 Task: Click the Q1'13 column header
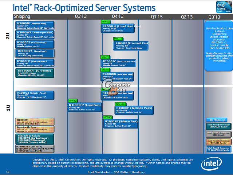click(157, 17)
